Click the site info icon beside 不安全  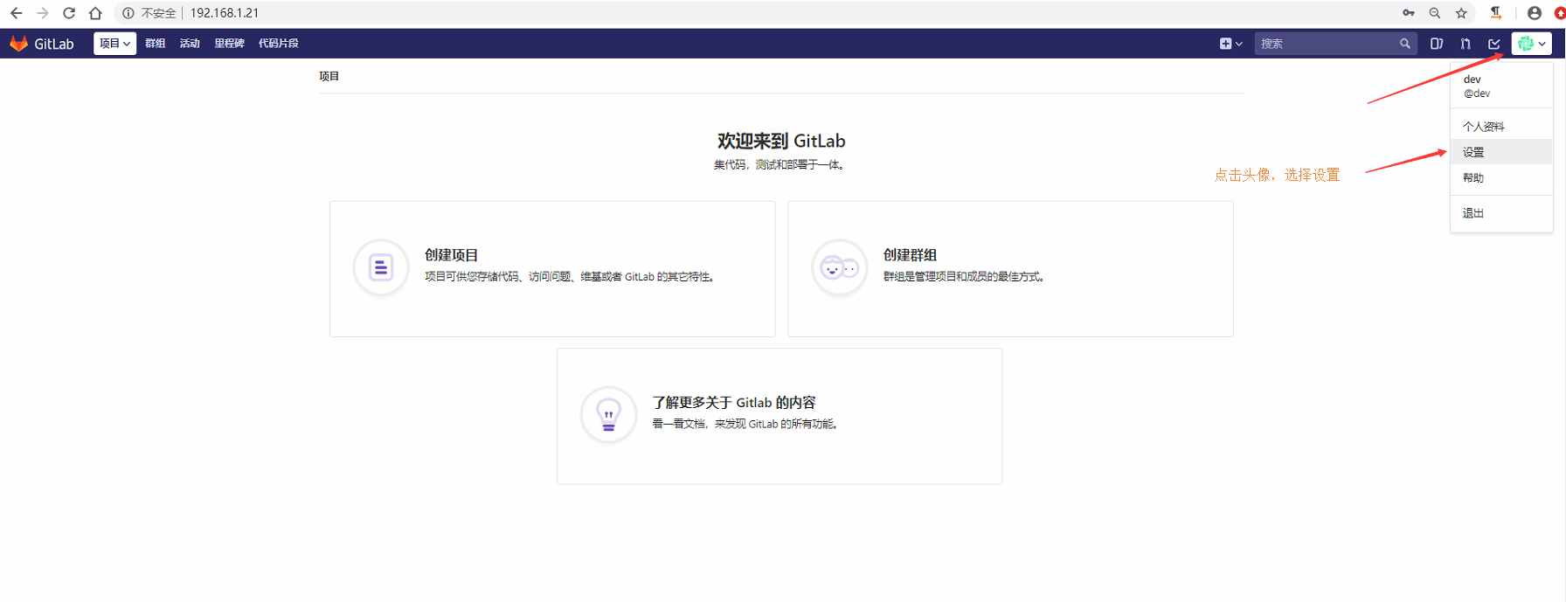tap(128, 13)
